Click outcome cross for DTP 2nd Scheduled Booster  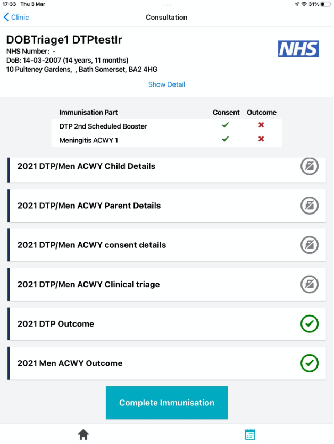click(x=261, y=125)
